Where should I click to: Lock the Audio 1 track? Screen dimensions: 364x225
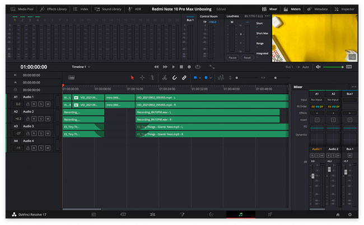point(28,104)
